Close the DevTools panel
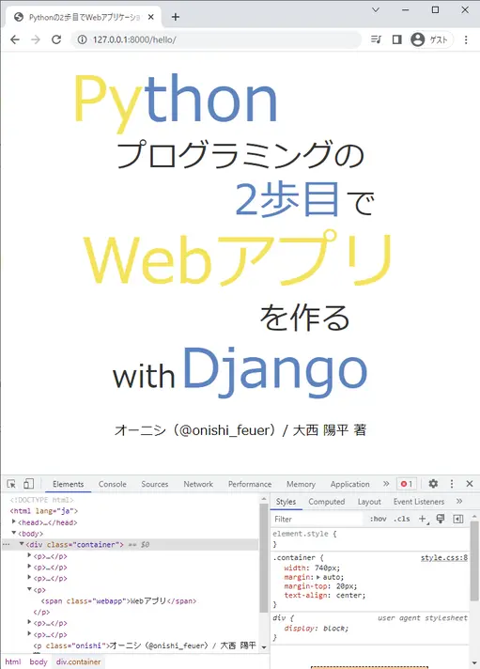The image size is (480, 669). 470,484
